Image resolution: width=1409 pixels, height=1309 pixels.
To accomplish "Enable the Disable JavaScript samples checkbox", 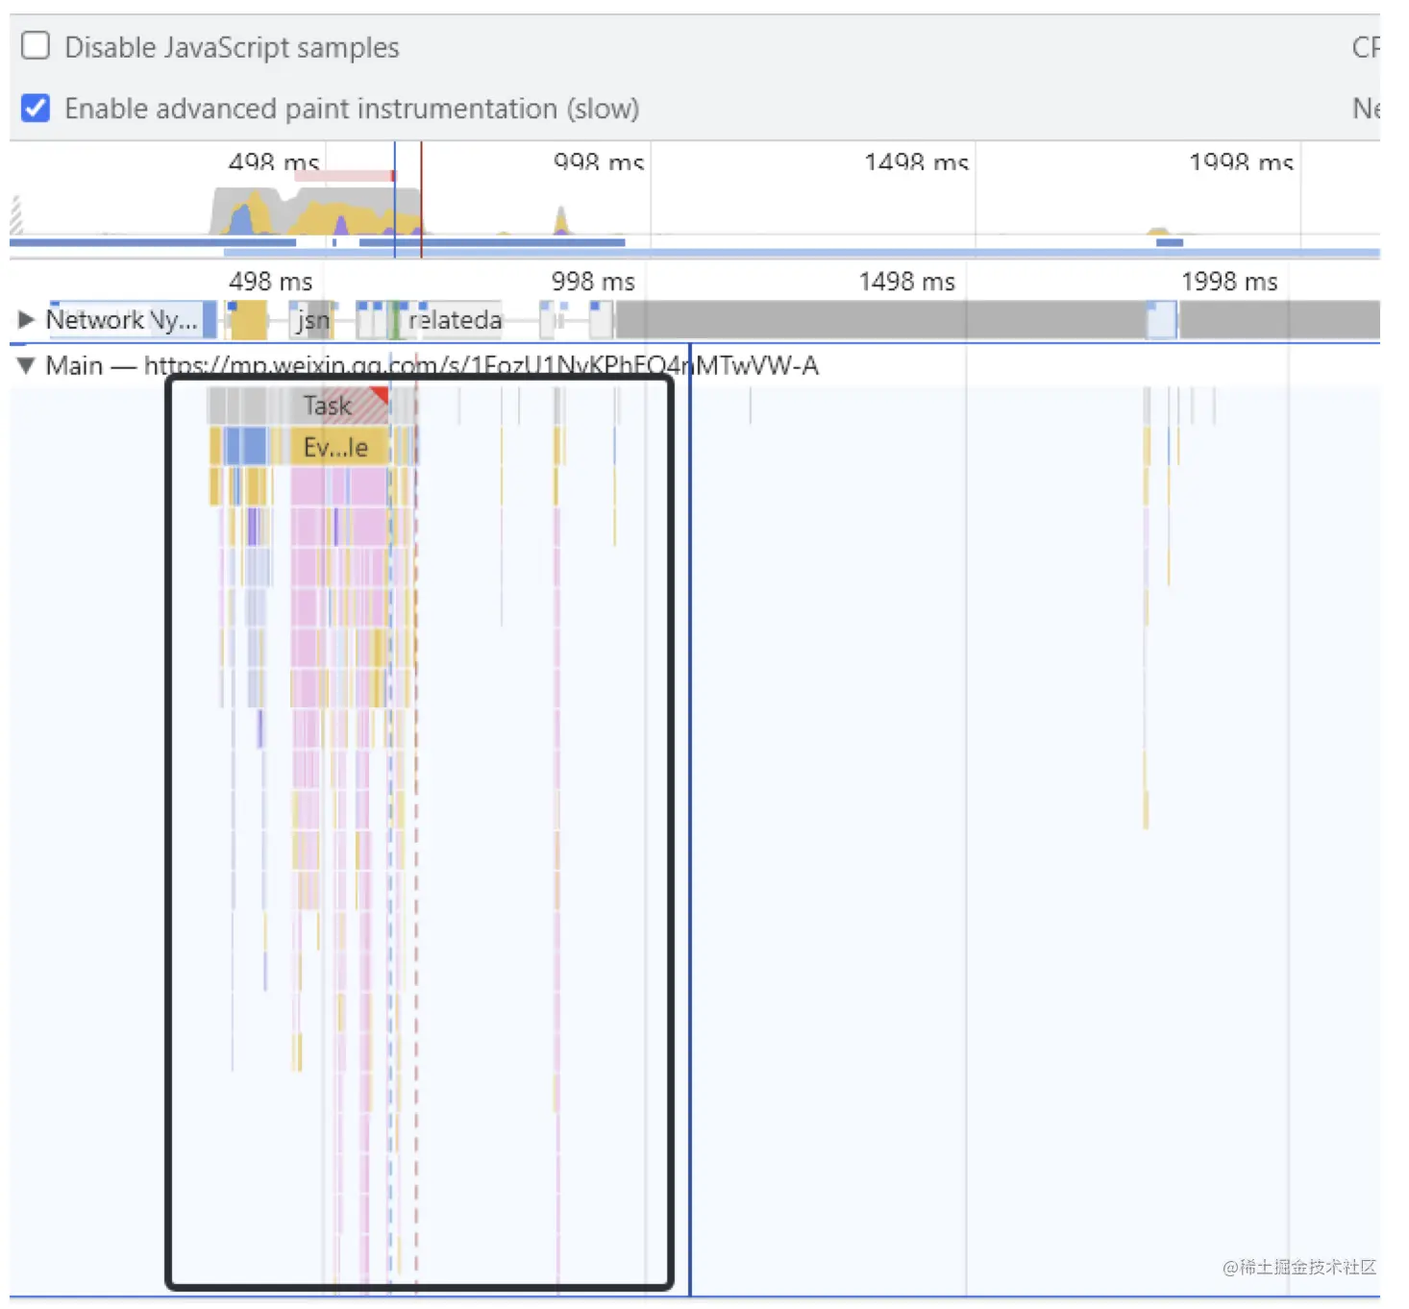I will (36, 46).
